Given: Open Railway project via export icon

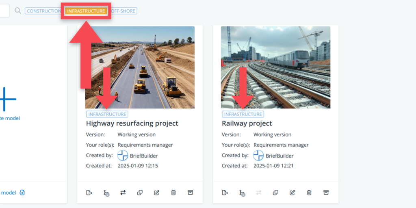Looking at the screenshot, I should point(225,193).
